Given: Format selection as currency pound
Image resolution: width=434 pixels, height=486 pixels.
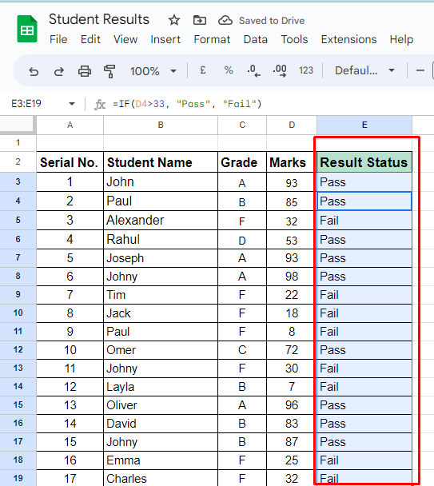Looking at the screenshot, I should [x=203, y=70].
